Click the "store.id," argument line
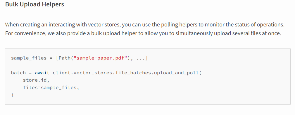Viewport: 295px width, 115px height. click(x=36, y=80)
